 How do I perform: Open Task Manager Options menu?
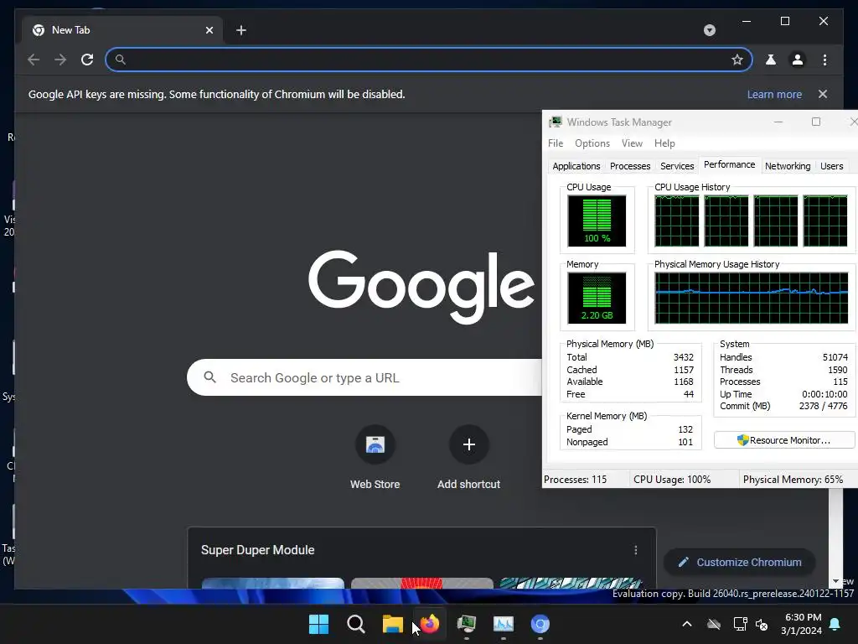592,143
